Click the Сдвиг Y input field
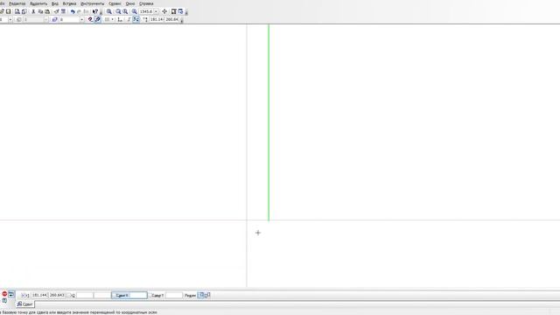Viewport: 560px width, 315px height. point(174,296)
